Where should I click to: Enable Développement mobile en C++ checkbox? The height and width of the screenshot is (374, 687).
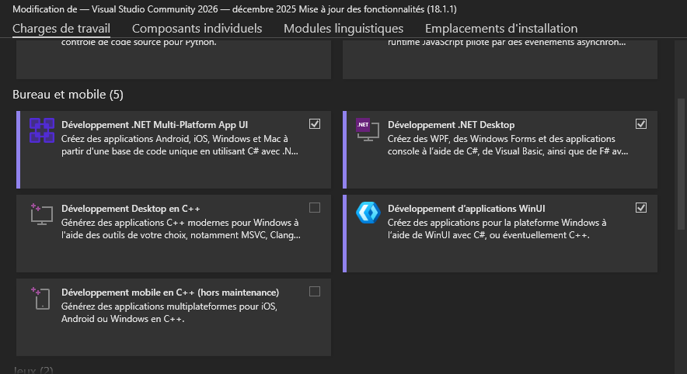315,291
